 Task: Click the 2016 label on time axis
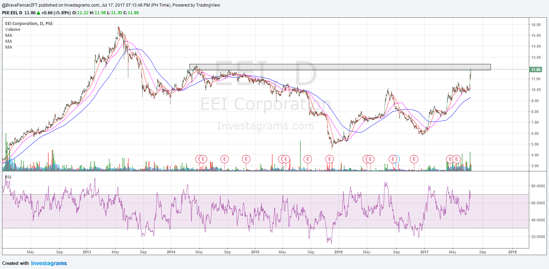pyautogui.click(x=338, y=252)
